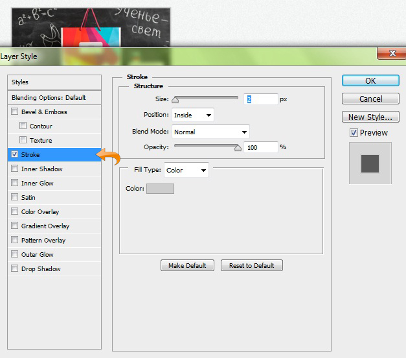The width and height of the screenshot is (406, 358).
Task: Open the Styles list item
Action: pos(20,82)
